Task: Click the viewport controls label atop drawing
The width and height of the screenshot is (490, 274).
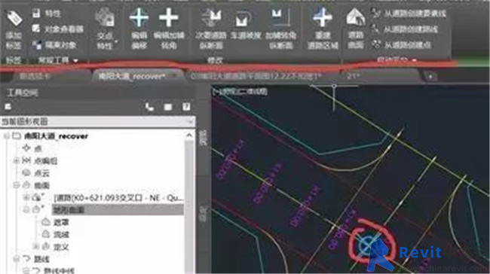Action: (x=240, y=92)
